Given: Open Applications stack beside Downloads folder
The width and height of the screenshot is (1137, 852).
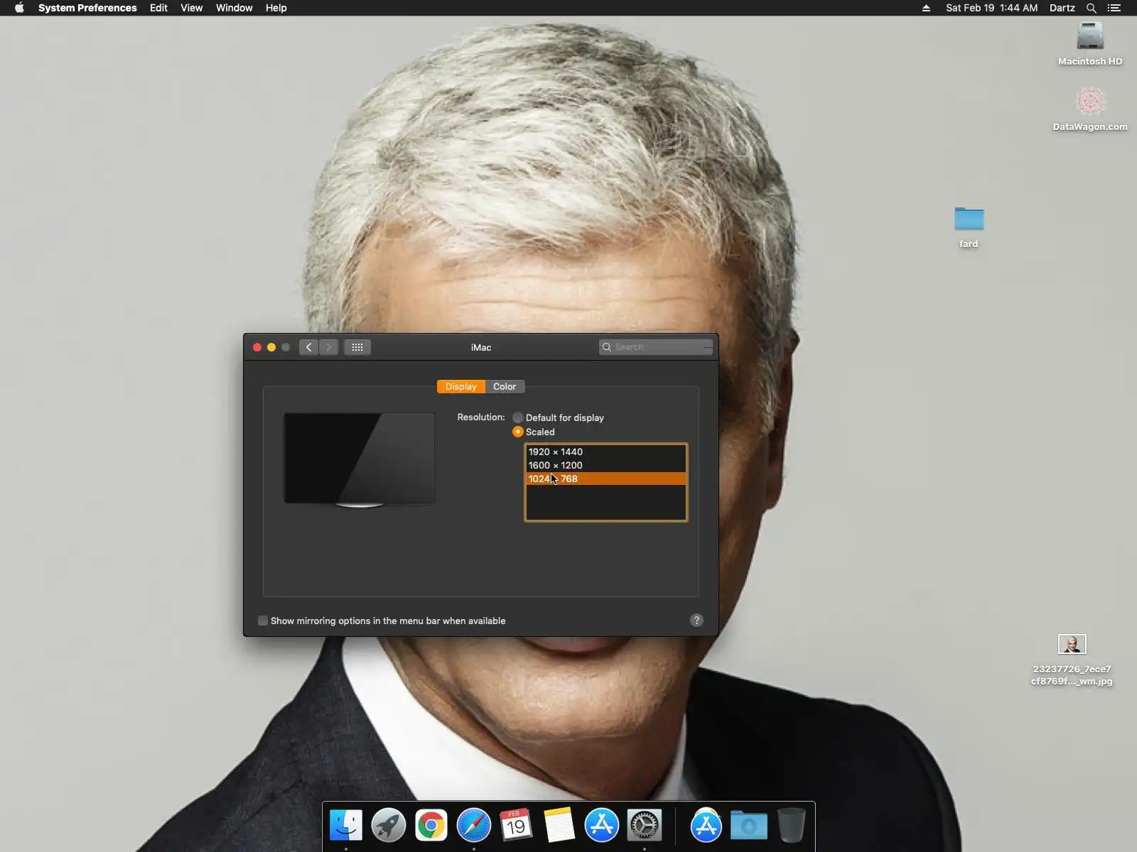Looking at the screenshot, I should [706, 825].
